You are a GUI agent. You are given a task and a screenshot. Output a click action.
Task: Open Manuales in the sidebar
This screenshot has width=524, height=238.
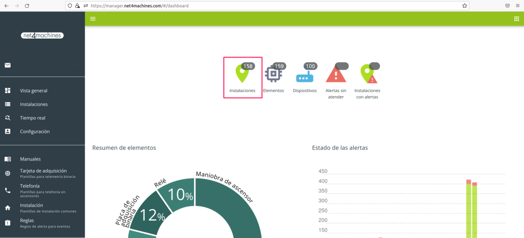tap(30, 159)
